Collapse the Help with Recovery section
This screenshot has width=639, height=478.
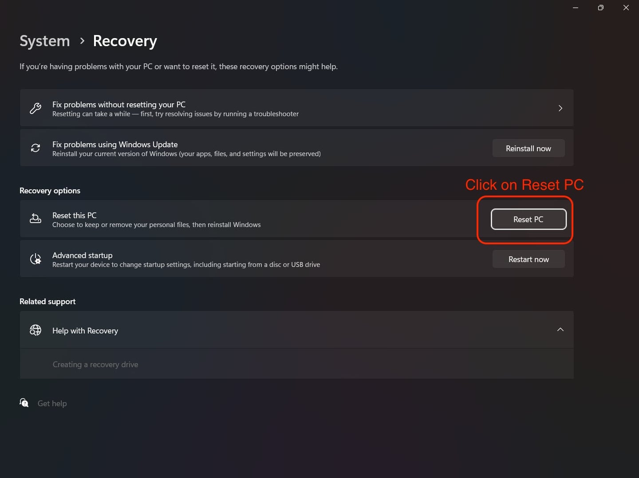point(560,329)
